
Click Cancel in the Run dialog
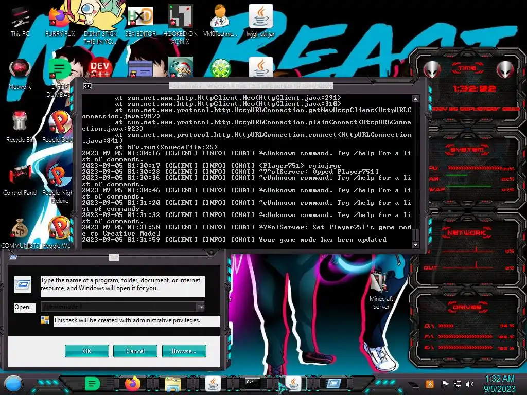point(135,351)
